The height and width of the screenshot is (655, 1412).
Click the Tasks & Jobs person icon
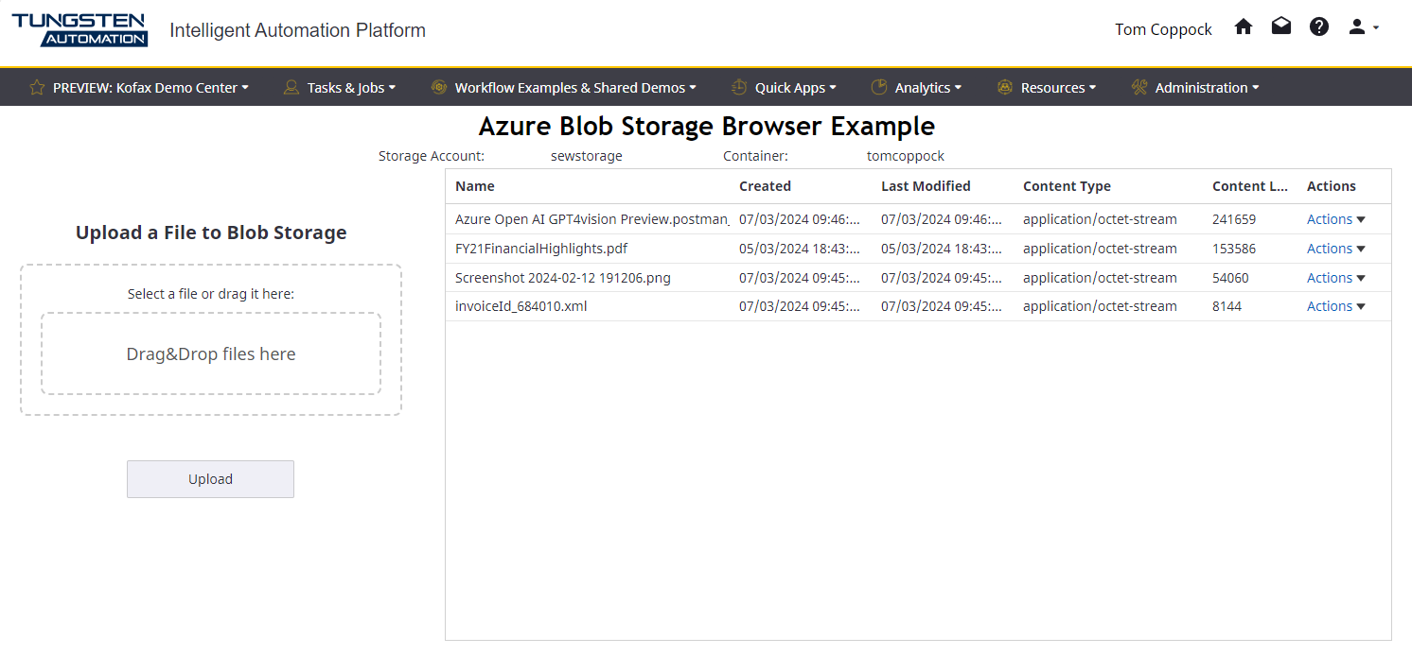tap(291, 88)
